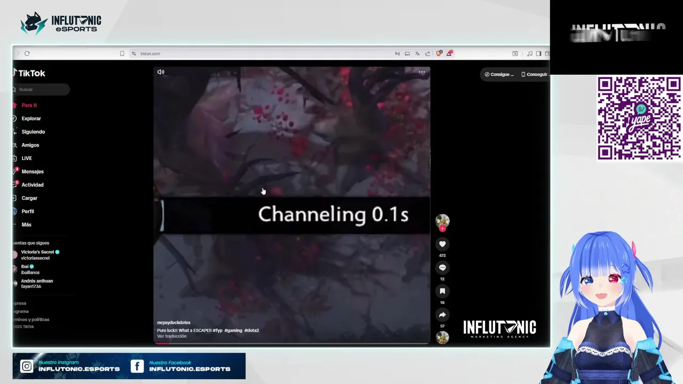Open the music note icon in browser toolbar
This screenshot has width=683, height=384.
[529, 53]
